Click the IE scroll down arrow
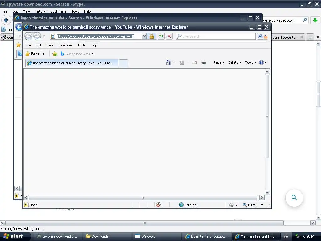The image size is (321, 241). [x=267, y=192]
